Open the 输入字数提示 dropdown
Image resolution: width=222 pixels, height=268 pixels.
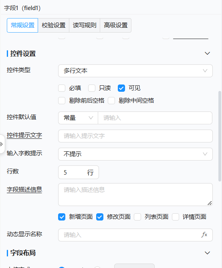click(x=135, y=154)
